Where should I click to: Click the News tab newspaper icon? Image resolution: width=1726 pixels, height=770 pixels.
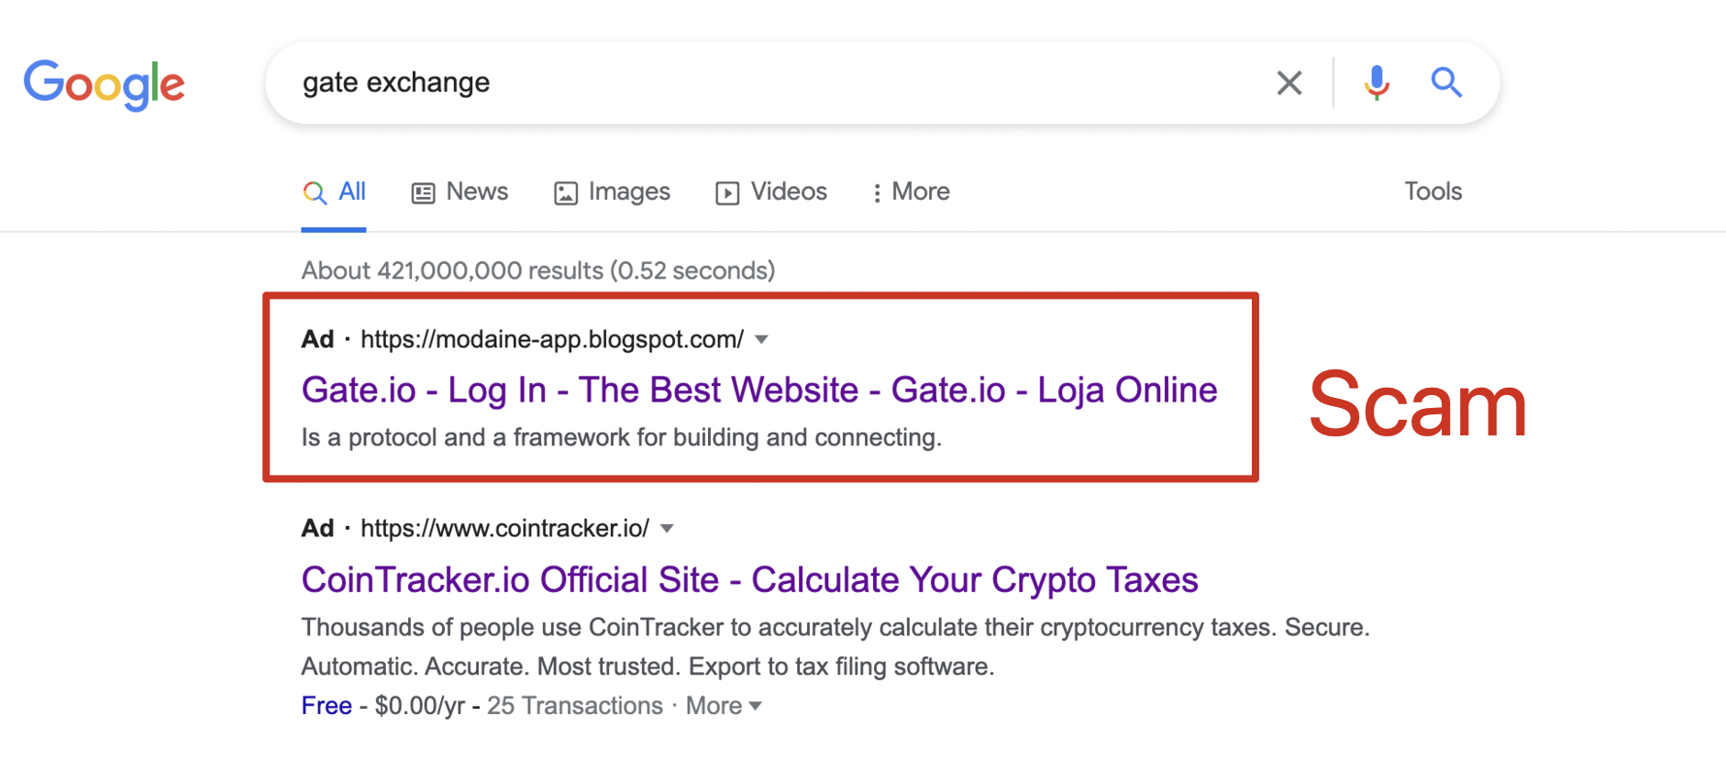pos(423,192)
